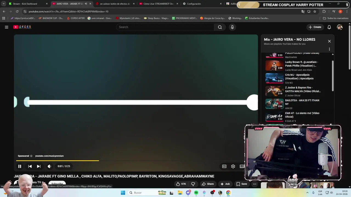Open volume control in system tray
Viewport: 351px width, 197px height.
click(x=331, y=193)
